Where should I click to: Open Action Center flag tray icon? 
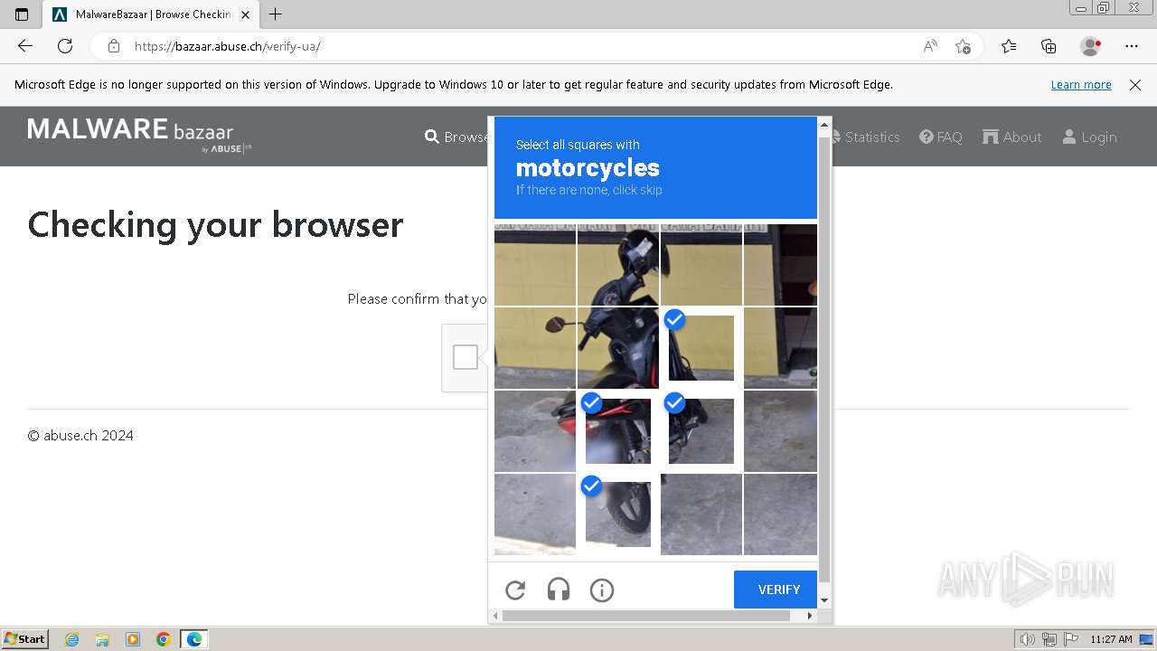1070,639
